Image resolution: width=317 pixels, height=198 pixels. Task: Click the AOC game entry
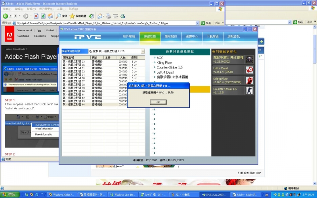[160, 58]
